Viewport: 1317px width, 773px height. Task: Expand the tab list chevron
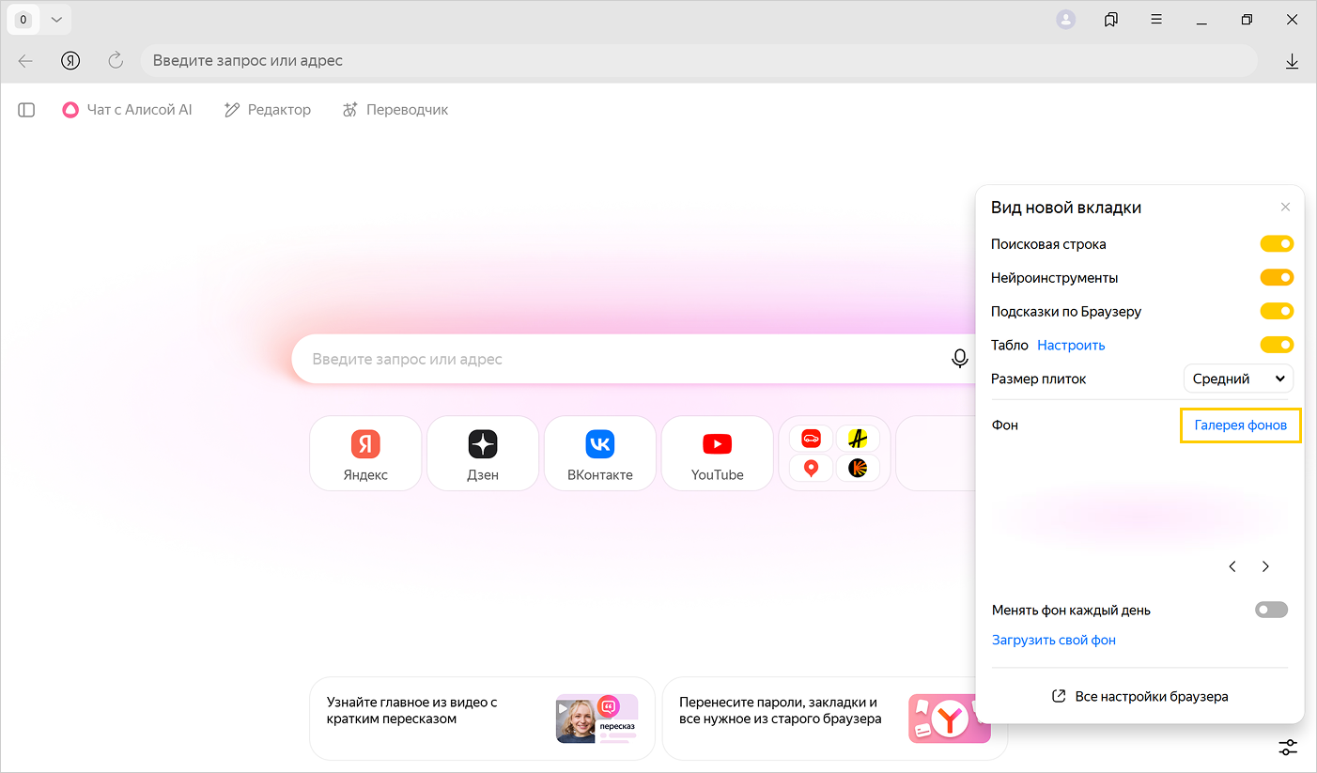56,20
